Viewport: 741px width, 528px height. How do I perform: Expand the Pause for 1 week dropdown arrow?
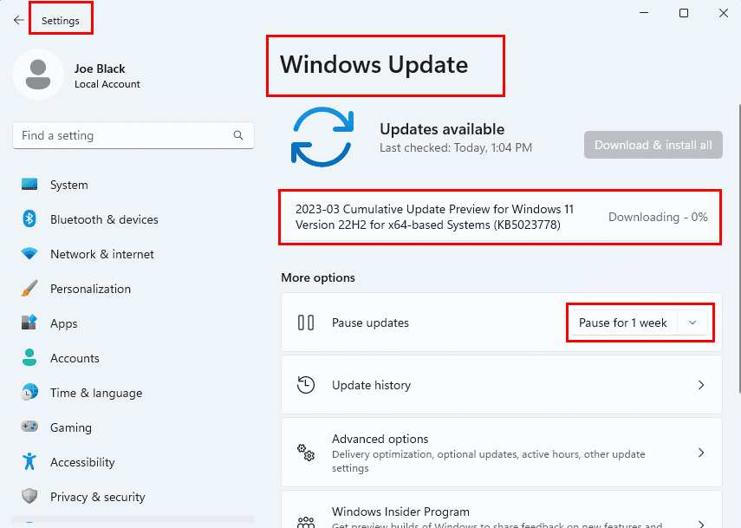(x=692, y=323)
